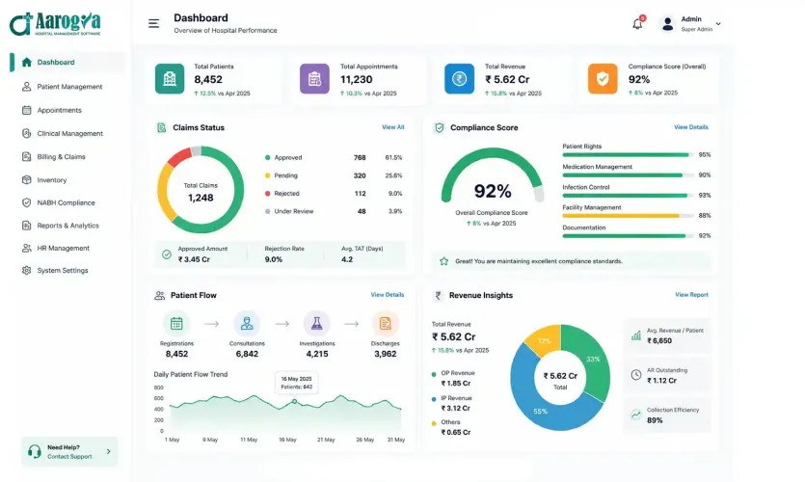Click the Avg. TAT 4.2 value

pyautogui.click(x=347, y=259)
